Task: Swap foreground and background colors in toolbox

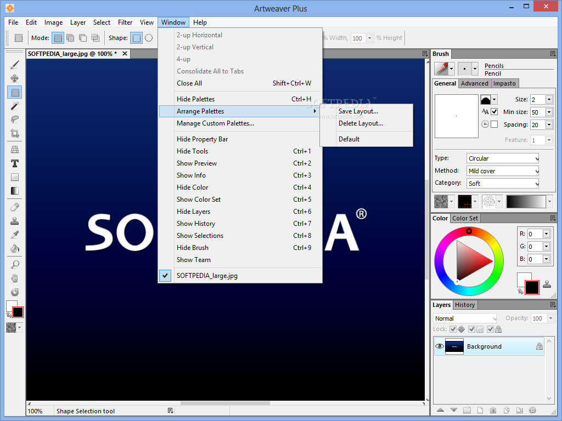Action: pyautogui.click(x=9, y=315)
